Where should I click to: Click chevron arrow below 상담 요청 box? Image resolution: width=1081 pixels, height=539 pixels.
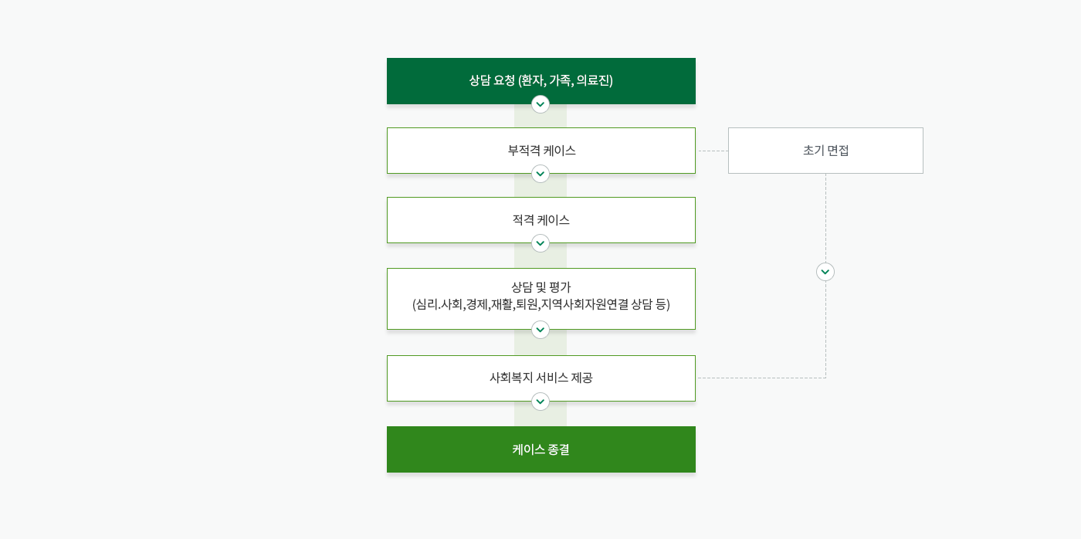tap(540, 104)
